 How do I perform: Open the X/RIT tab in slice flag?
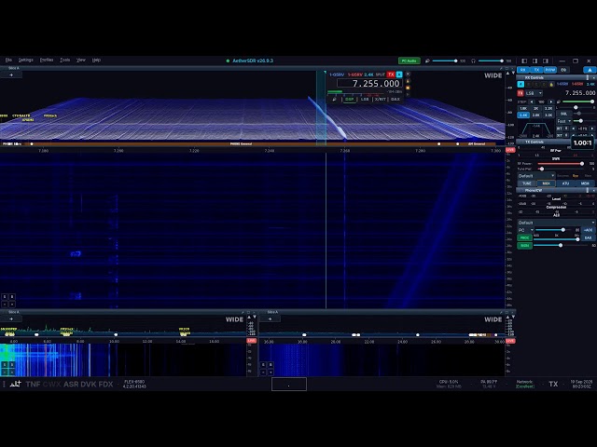381,100
